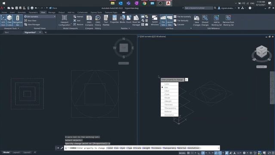Viewport: 275px width, 155px height.
Task: Select Annotative in property menu
Action: point(170,115)
